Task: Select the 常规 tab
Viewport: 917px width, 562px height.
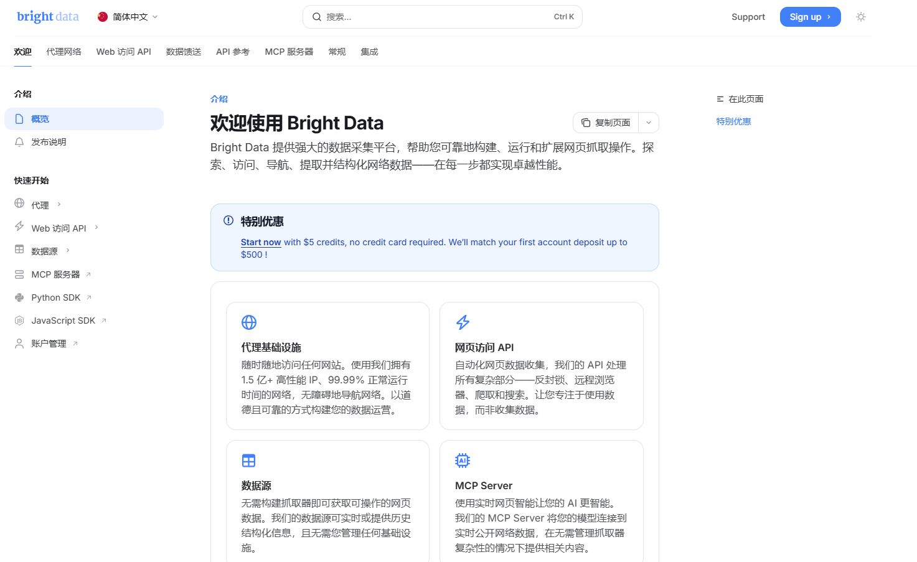Action: 337,52
